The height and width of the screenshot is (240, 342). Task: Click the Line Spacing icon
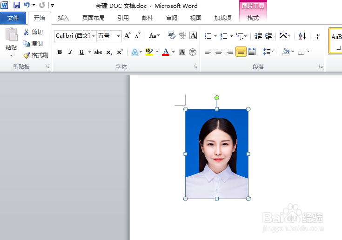[x=267, y=52]
